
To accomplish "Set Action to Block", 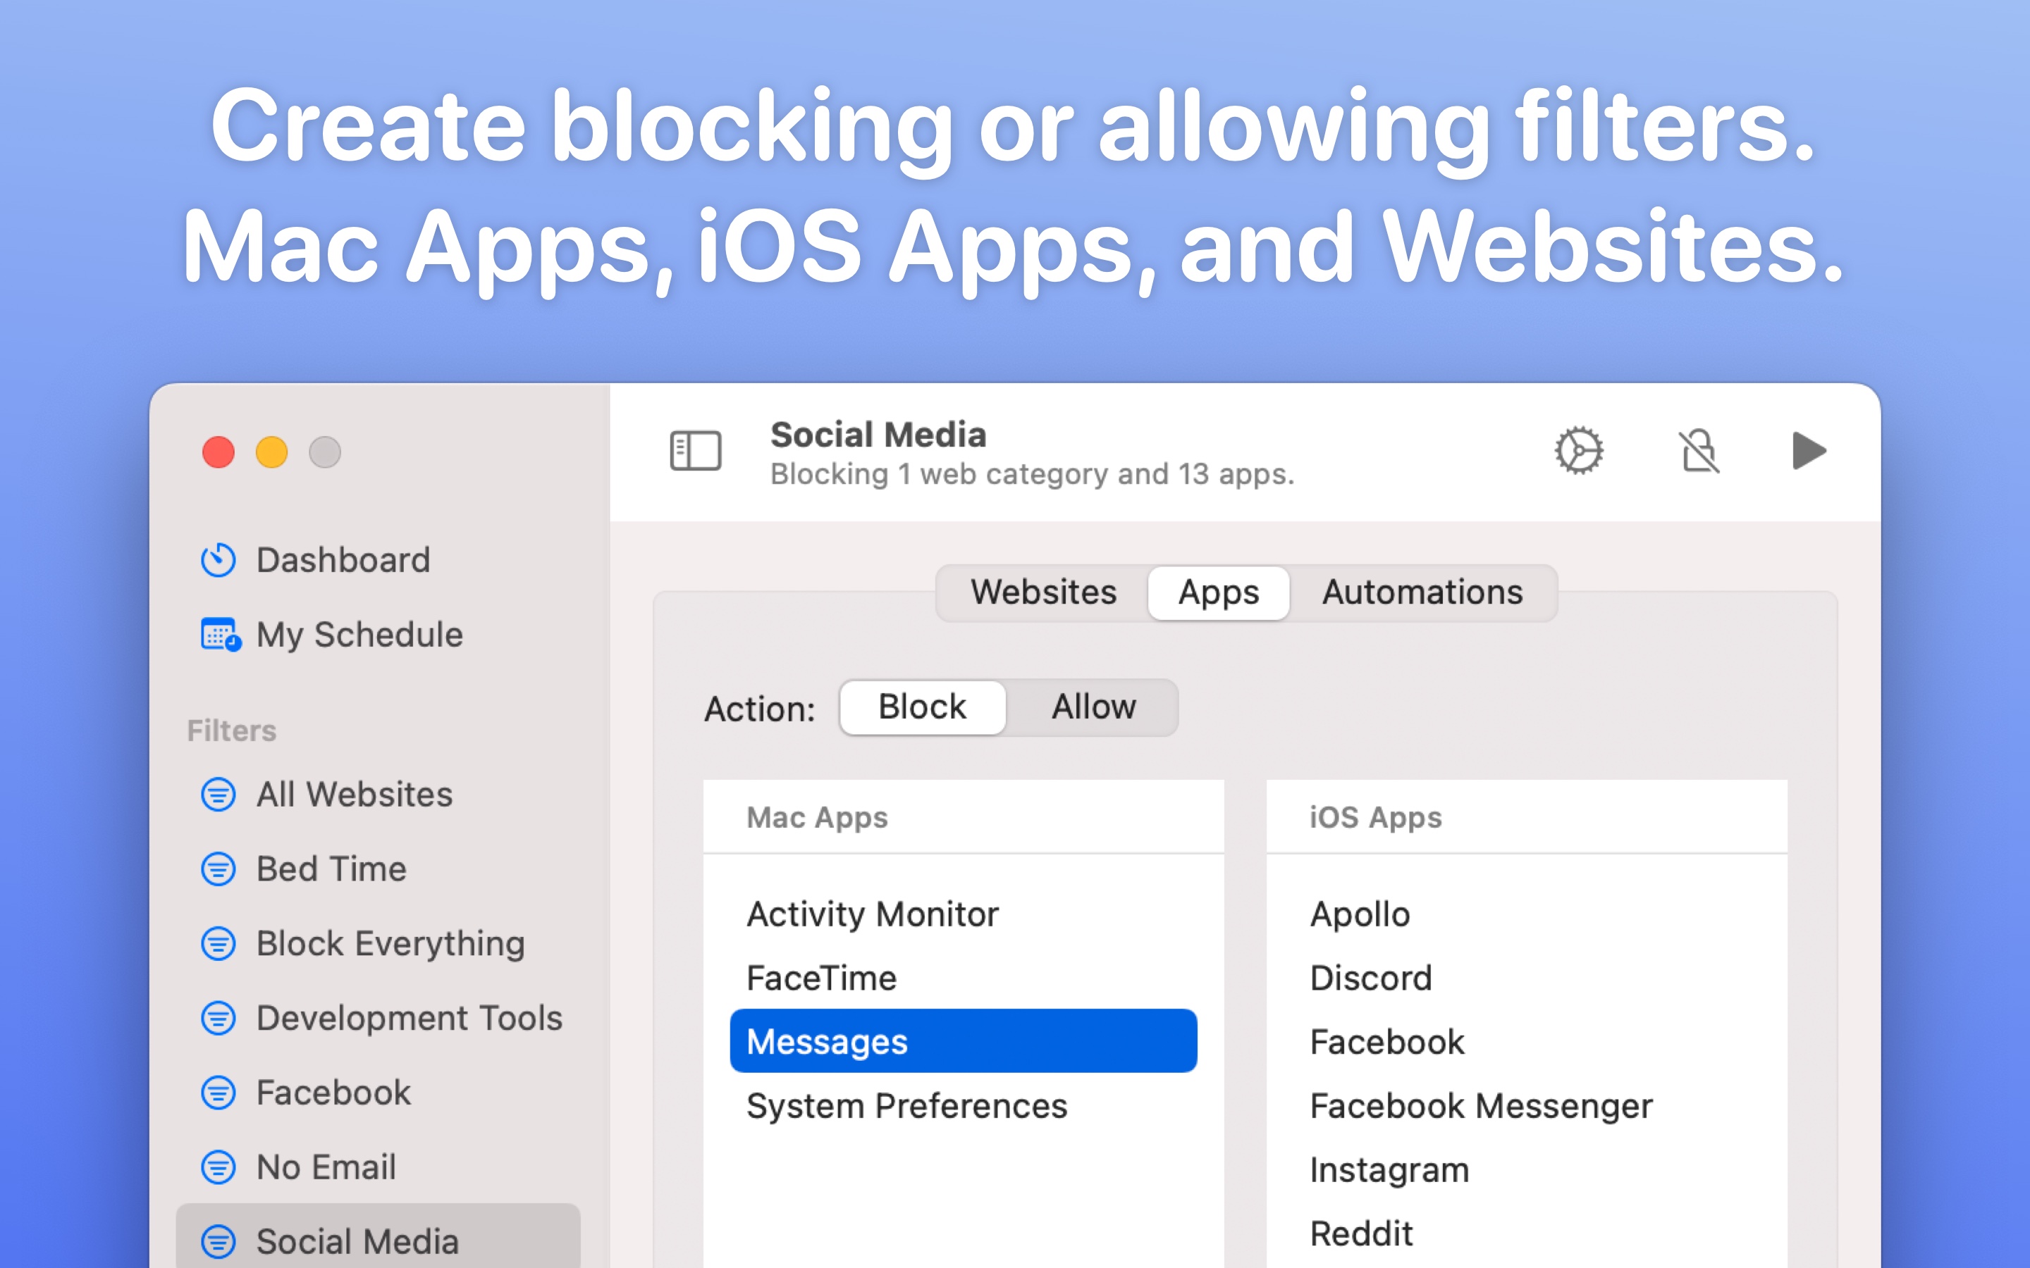I will pyautogui.click(x=922, y=707).
